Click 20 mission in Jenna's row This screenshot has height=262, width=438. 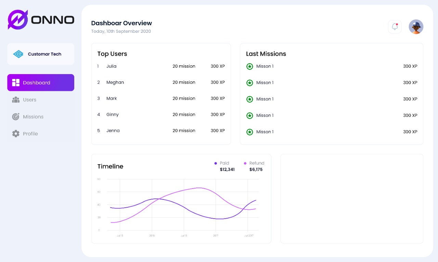point(184,130)
